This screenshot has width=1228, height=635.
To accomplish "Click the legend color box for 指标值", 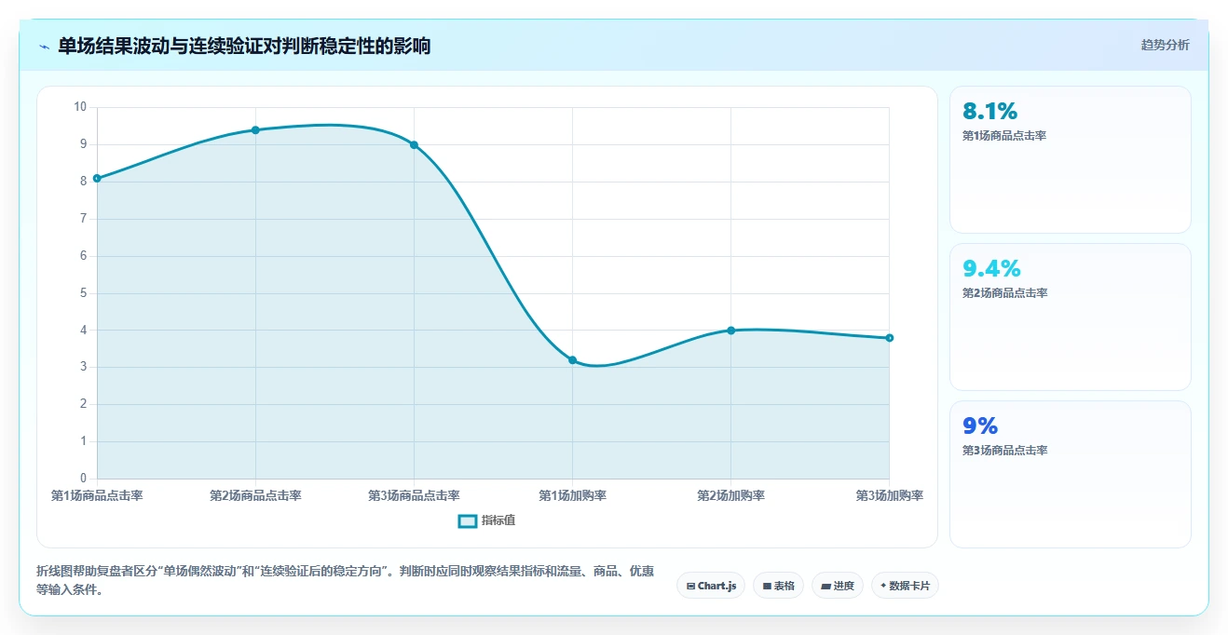I will (467, 520).
